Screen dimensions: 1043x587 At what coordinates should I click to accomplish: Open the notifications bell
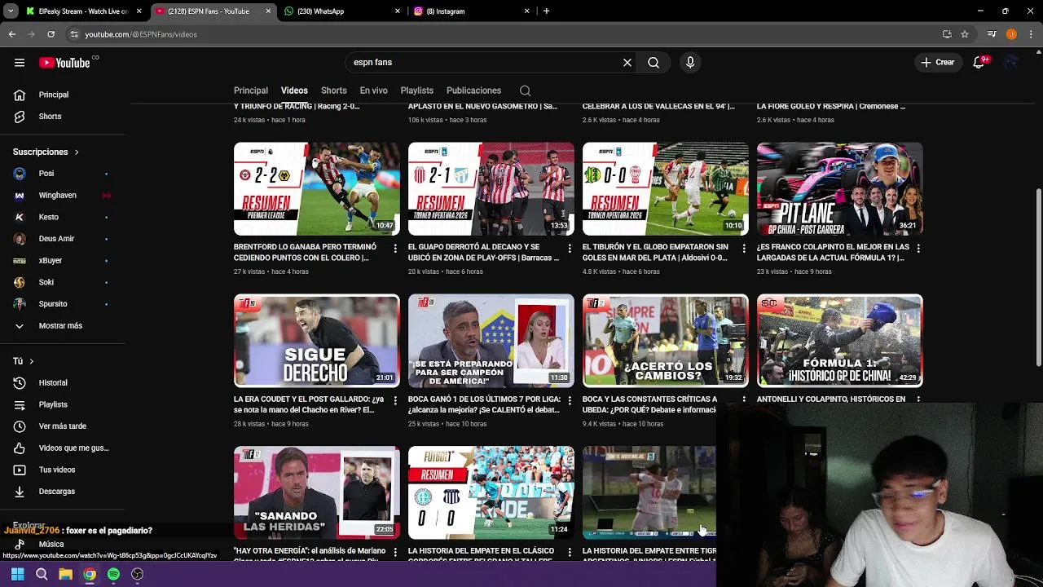click(x=979, y=62)
